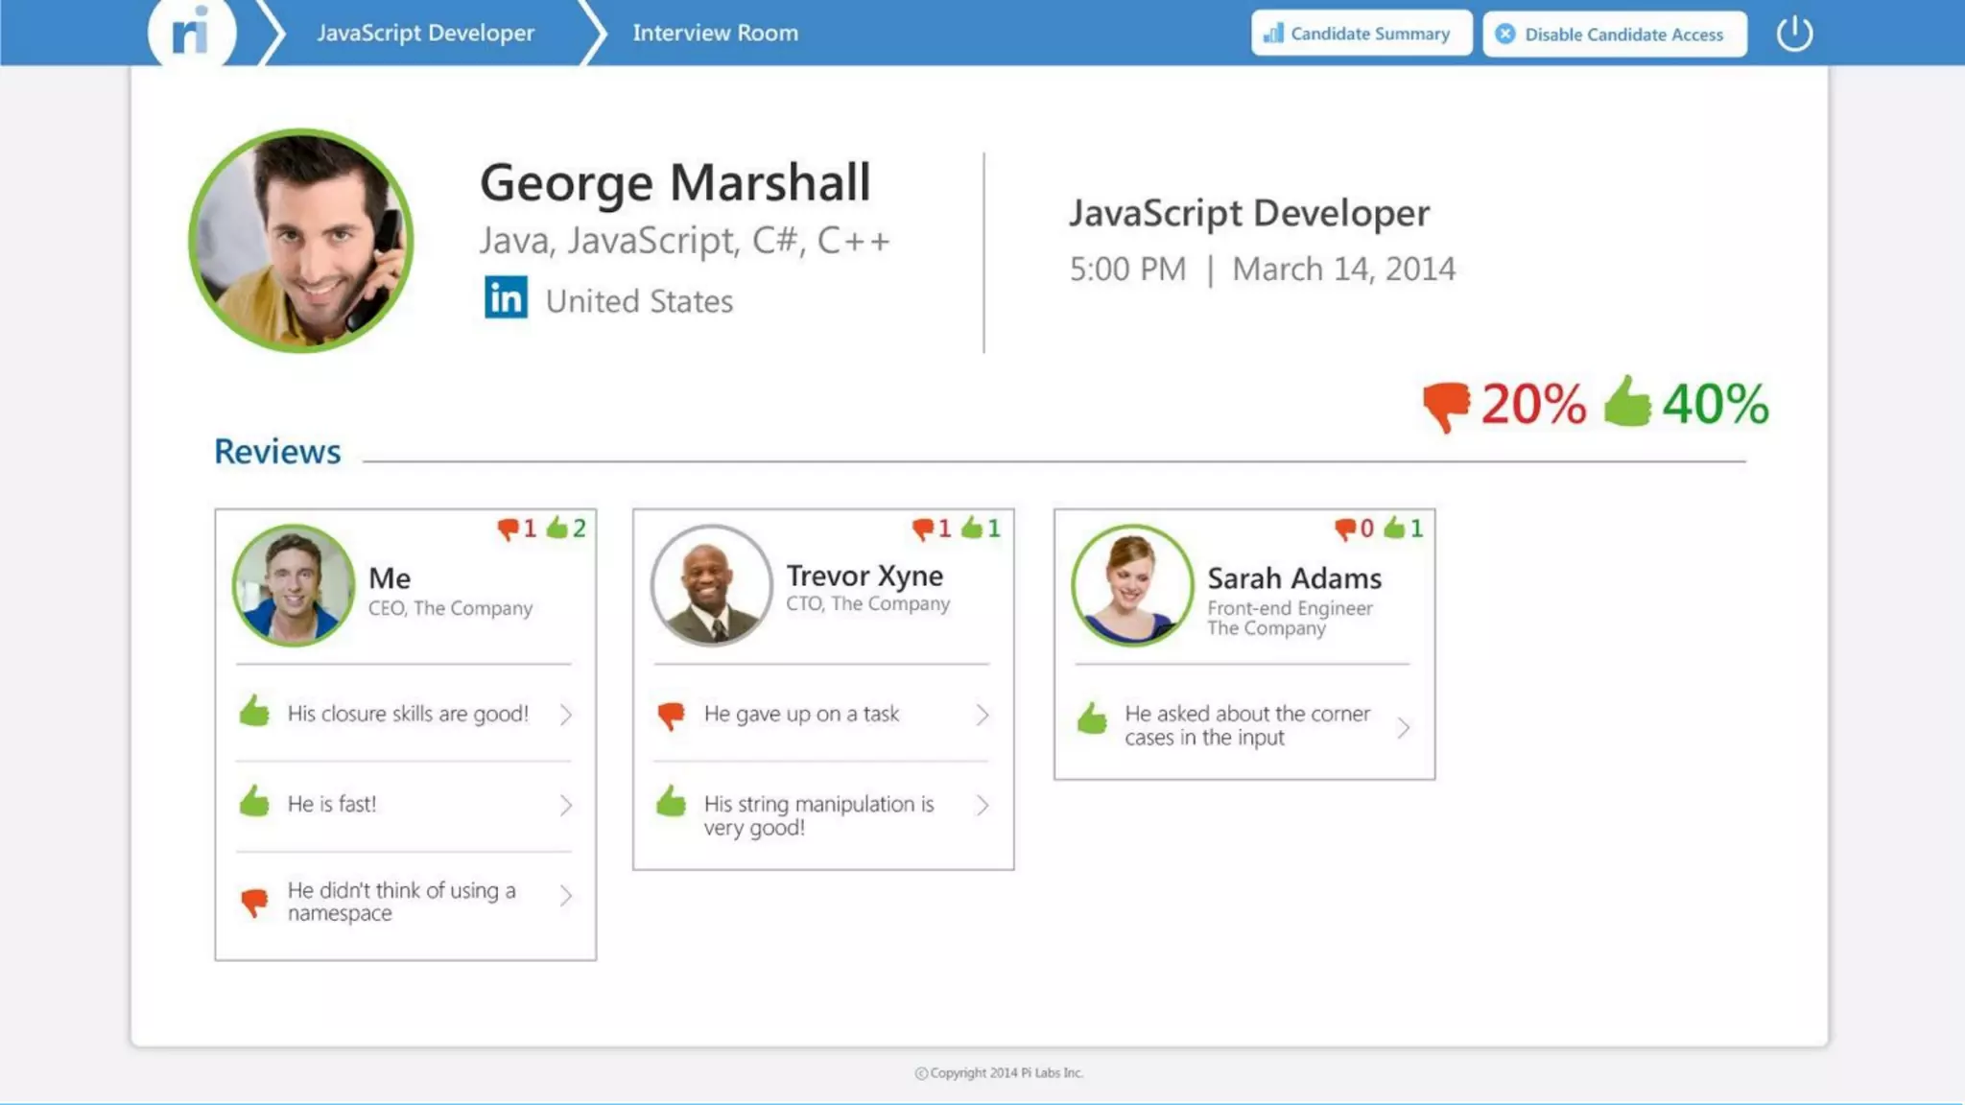Click the Me reviewer avatar
Viewport: 1965px width, 1105px height.
[x=294, y=585]
